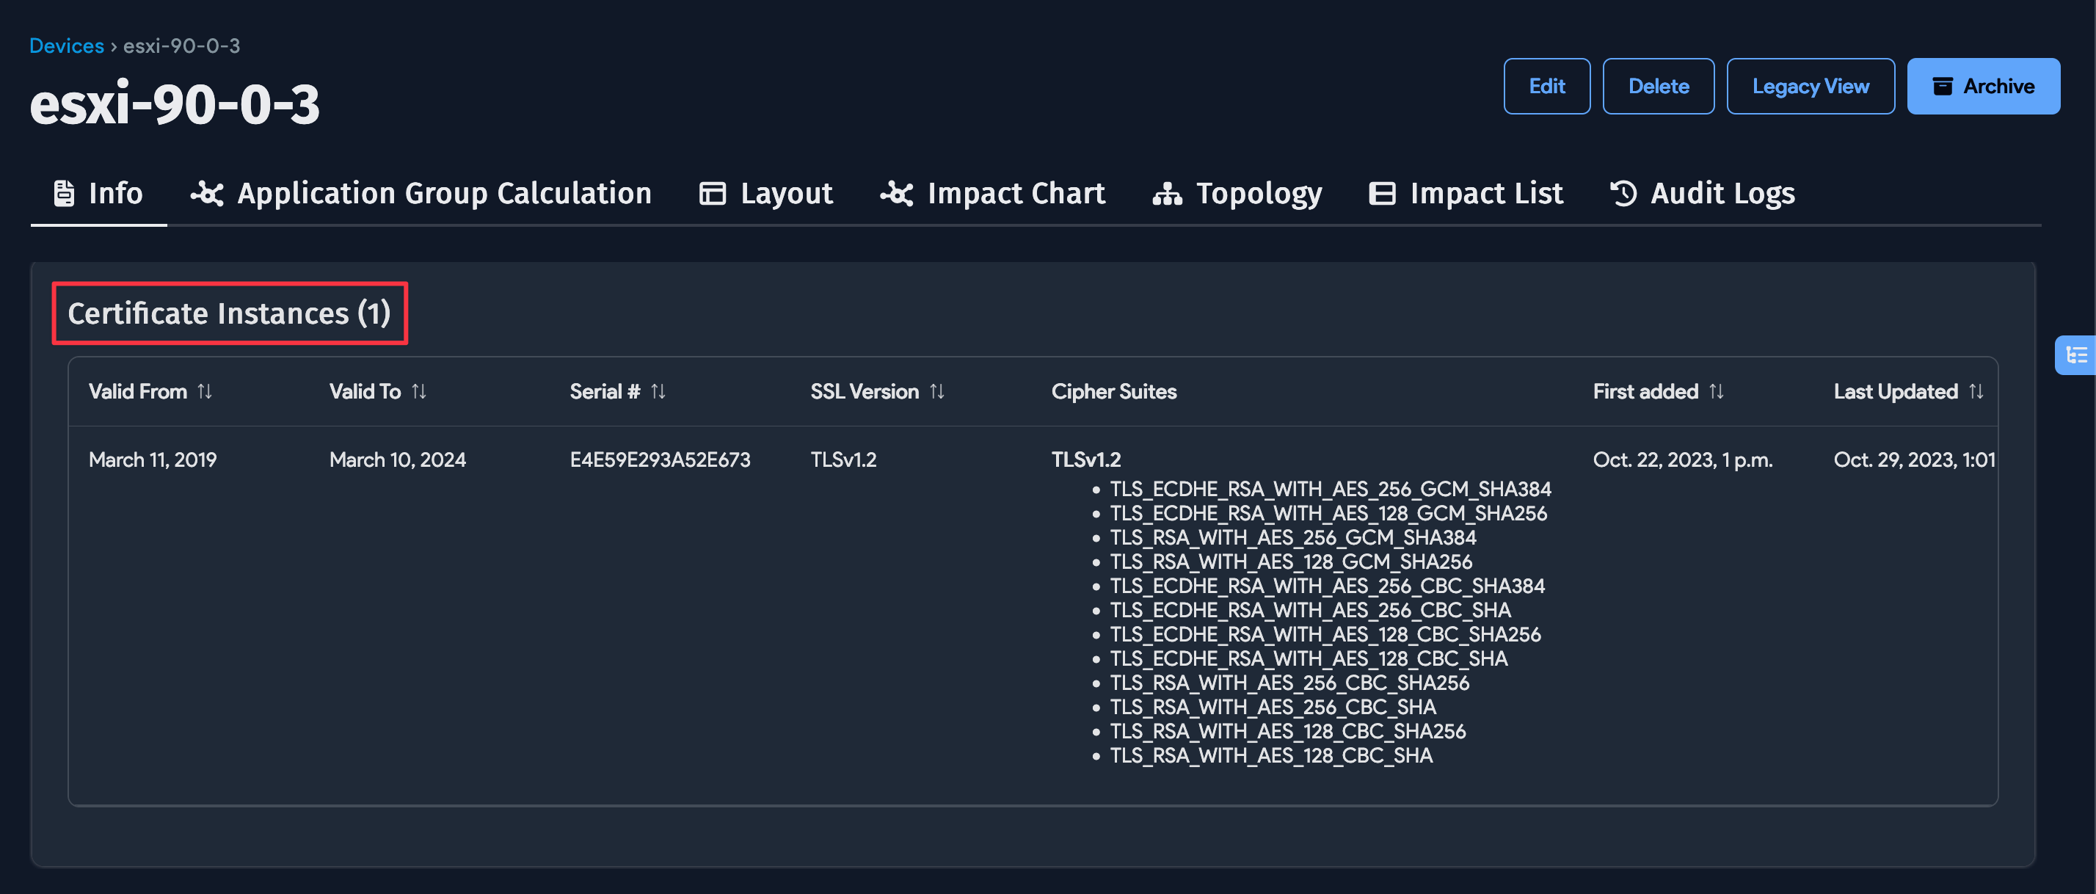Toggle sorting on the Valid To column
Screen dimensions: 2096x894
point(420,391)
